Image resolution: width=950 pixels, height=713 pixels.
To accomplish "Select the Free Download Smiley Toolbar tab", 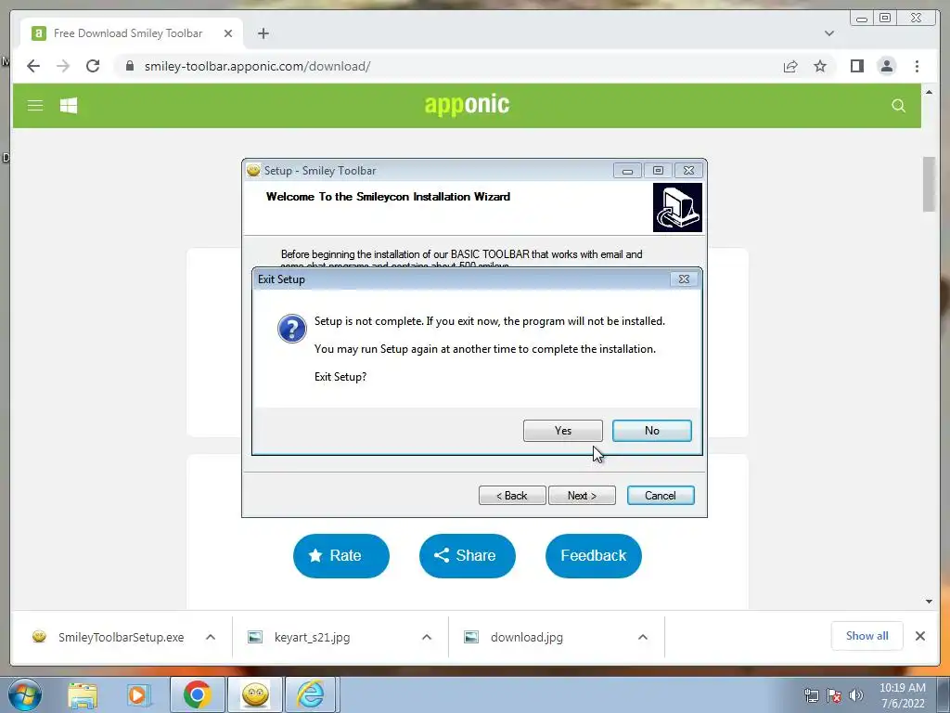I will 132,33.
